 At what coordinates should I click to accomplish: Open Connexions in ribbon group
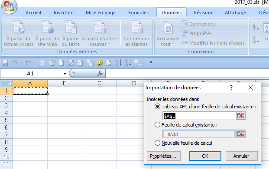(x=198, y=24)
